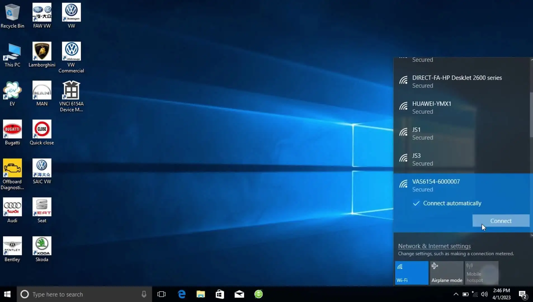Toggle the Airplane mode tile
533x302 pixels.
[447, 273]
